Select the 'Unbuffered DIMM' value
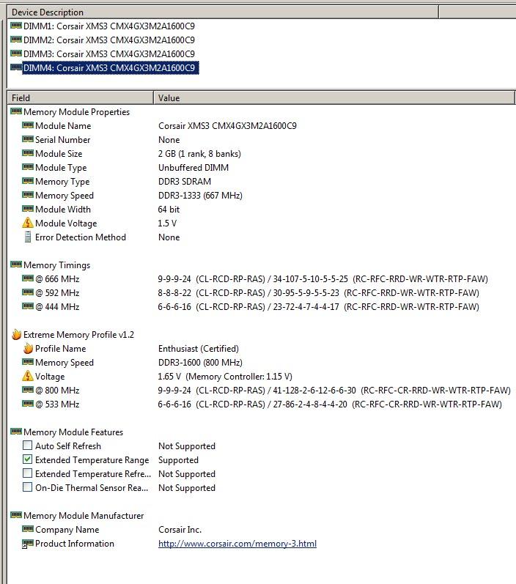This screenshot has width=516, height=584. (x=193, y=168)
